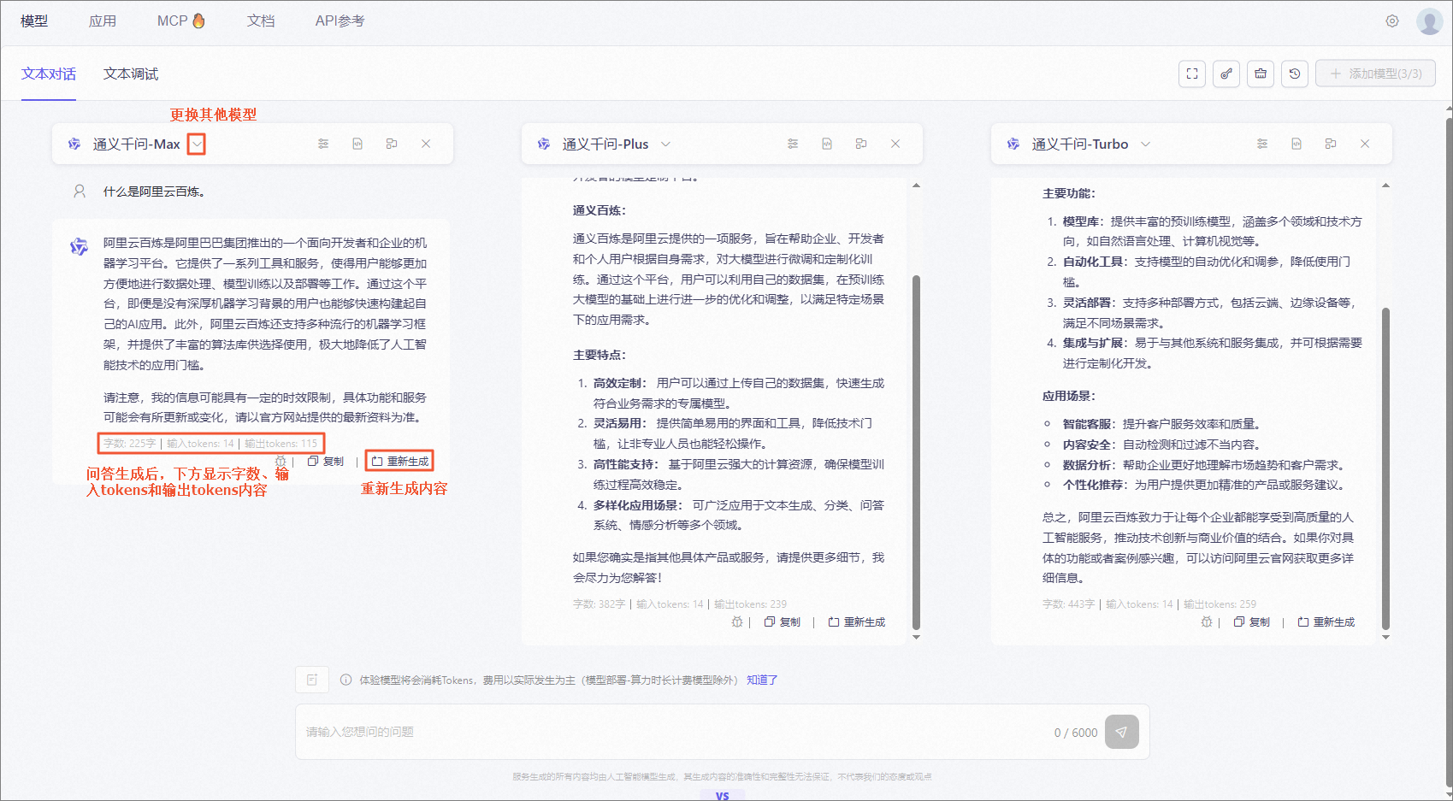1453x801 pixels.
Task: Click the send arrow button
Action: [1121, 732]
